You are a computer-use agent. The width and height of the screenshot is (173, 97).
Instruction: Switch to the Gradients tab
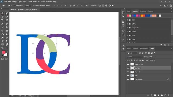pyautogui.click(x=143, y=11)
